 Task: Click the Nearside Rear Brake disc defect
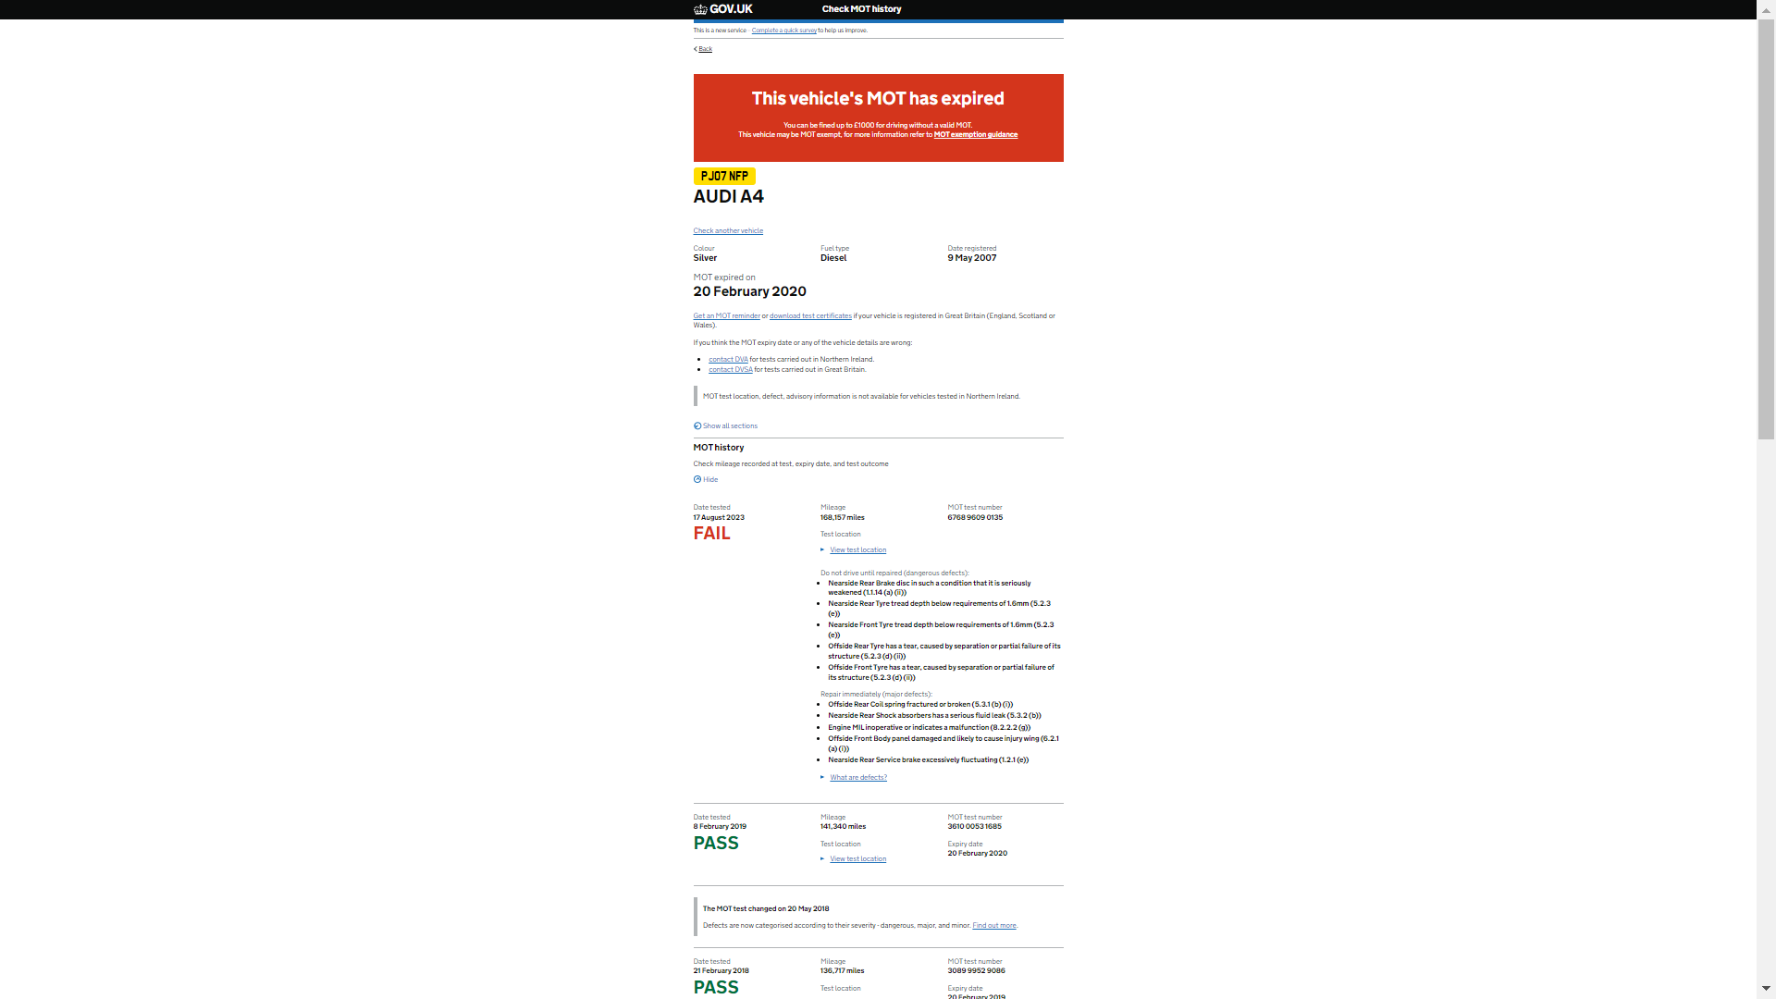tap(929, 588)
